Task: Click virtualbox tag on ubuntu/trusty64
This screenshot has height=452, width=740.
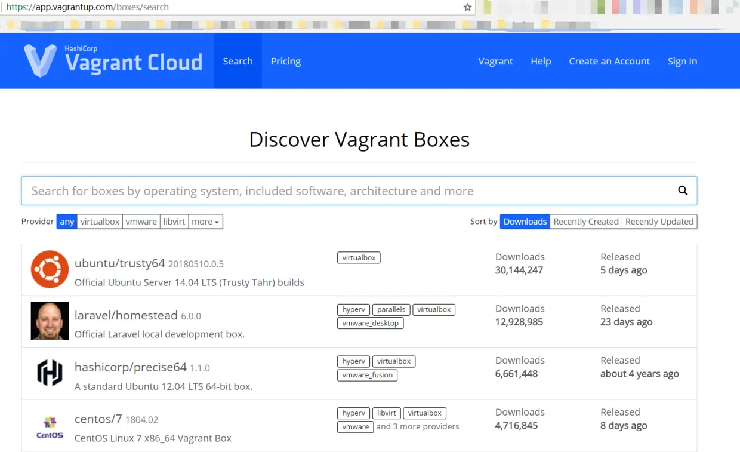Action: (x=359, y=257)
